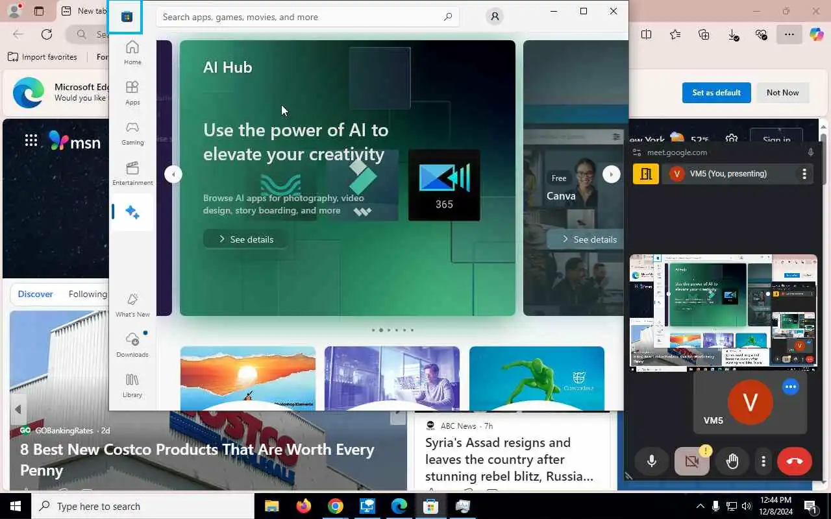Image resolution: width=831 pixels, height=519 pixels.
Task: Open Edge favorites star icon
Action: 675,34
